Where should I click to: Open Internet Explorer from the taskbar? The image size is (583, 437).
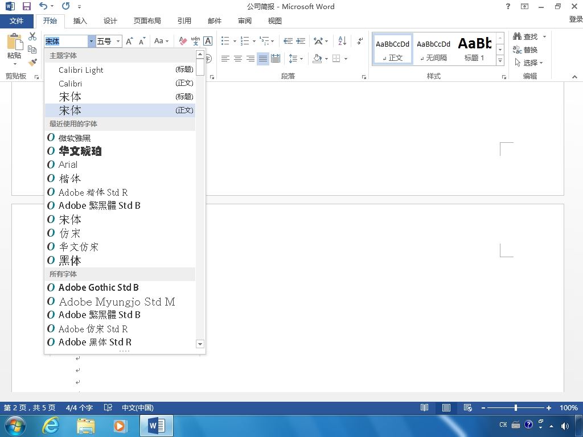[x=51, y=426]
